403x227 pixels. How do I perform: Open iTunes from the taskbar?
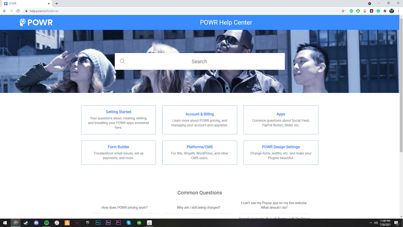[57, 223]
